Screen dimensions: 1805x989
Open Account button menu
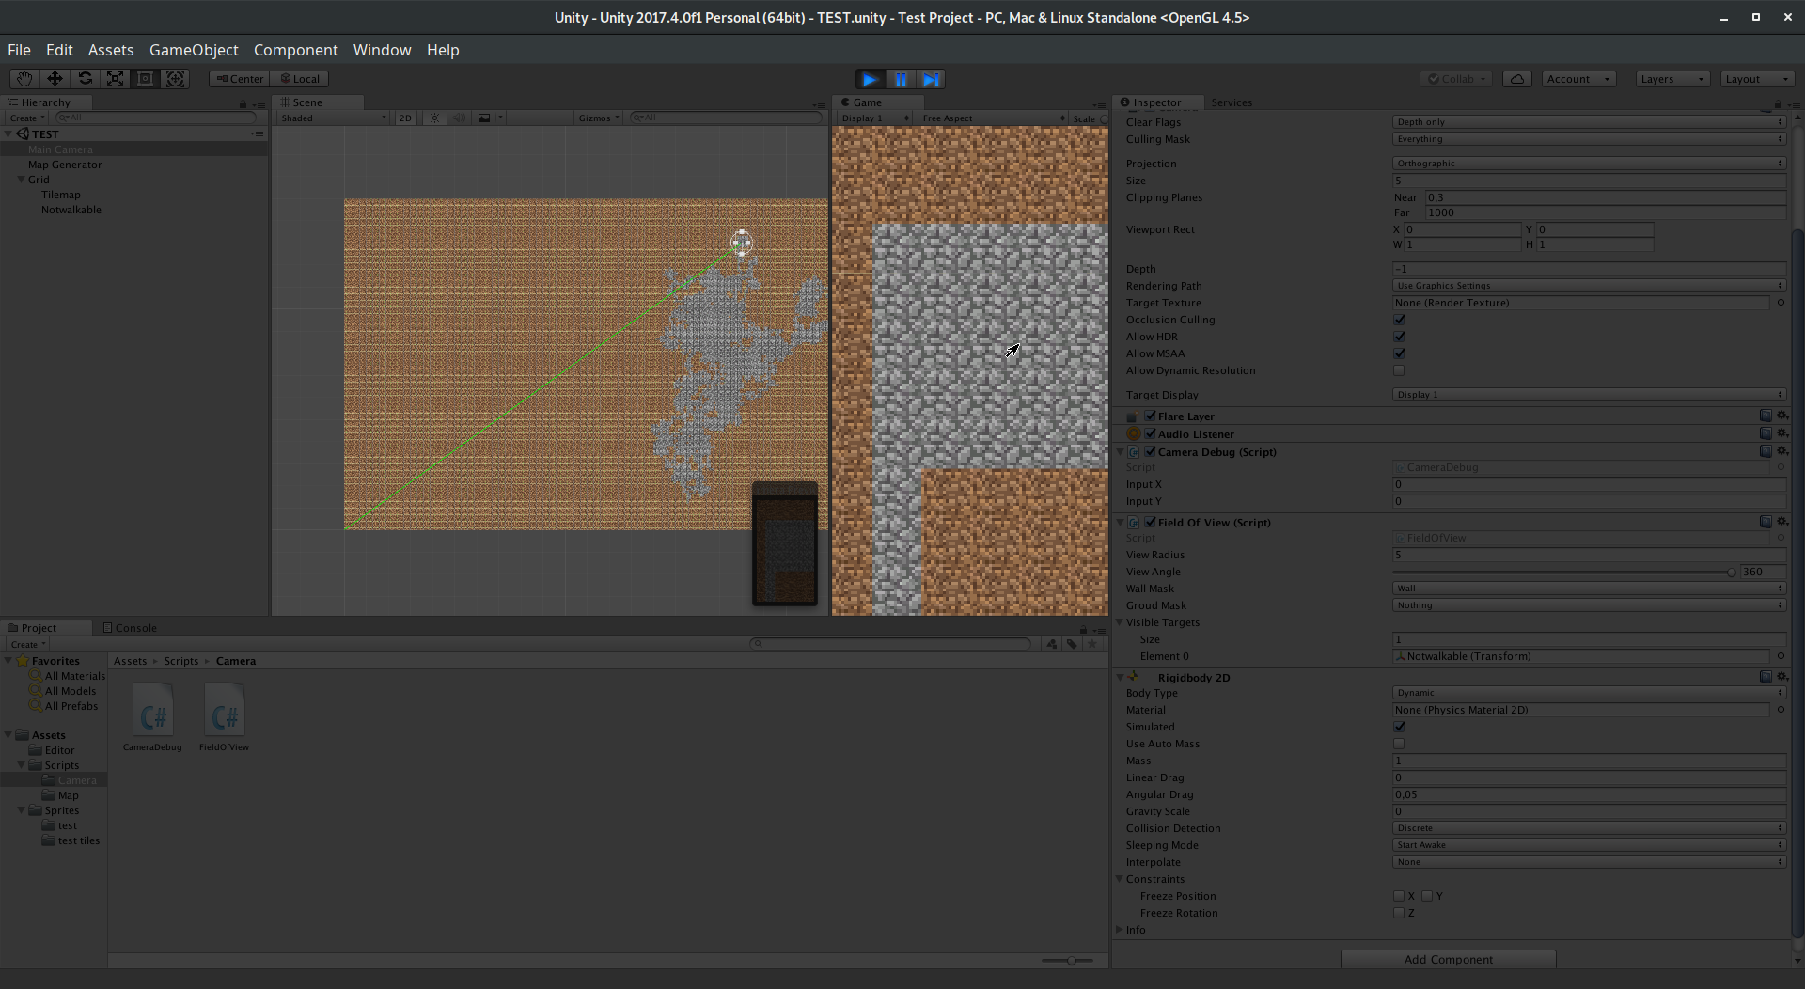pyautogui.click(x=1578, y=79)
